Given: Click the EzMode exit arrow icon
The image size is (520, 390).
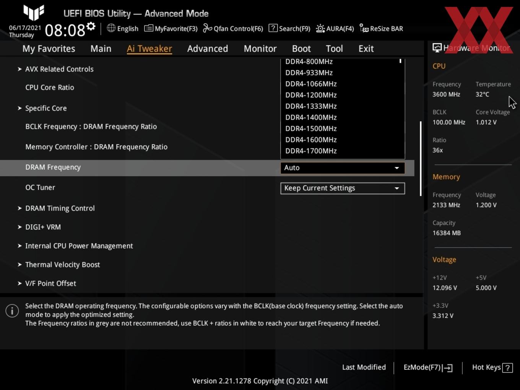Looking at the screenshot, I should point(448,368).
